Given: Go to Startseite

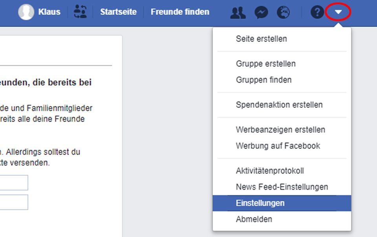Looking at the screenshot, I should 118,12.
